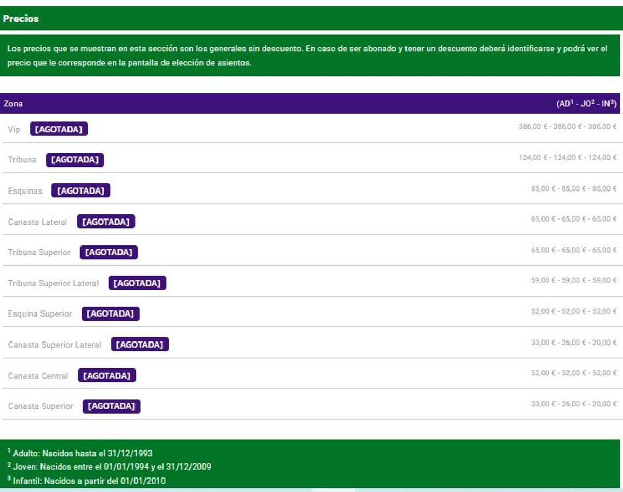
Task: Click the Esquinas prices 85,00 €
Action: (x=574, y=188)
